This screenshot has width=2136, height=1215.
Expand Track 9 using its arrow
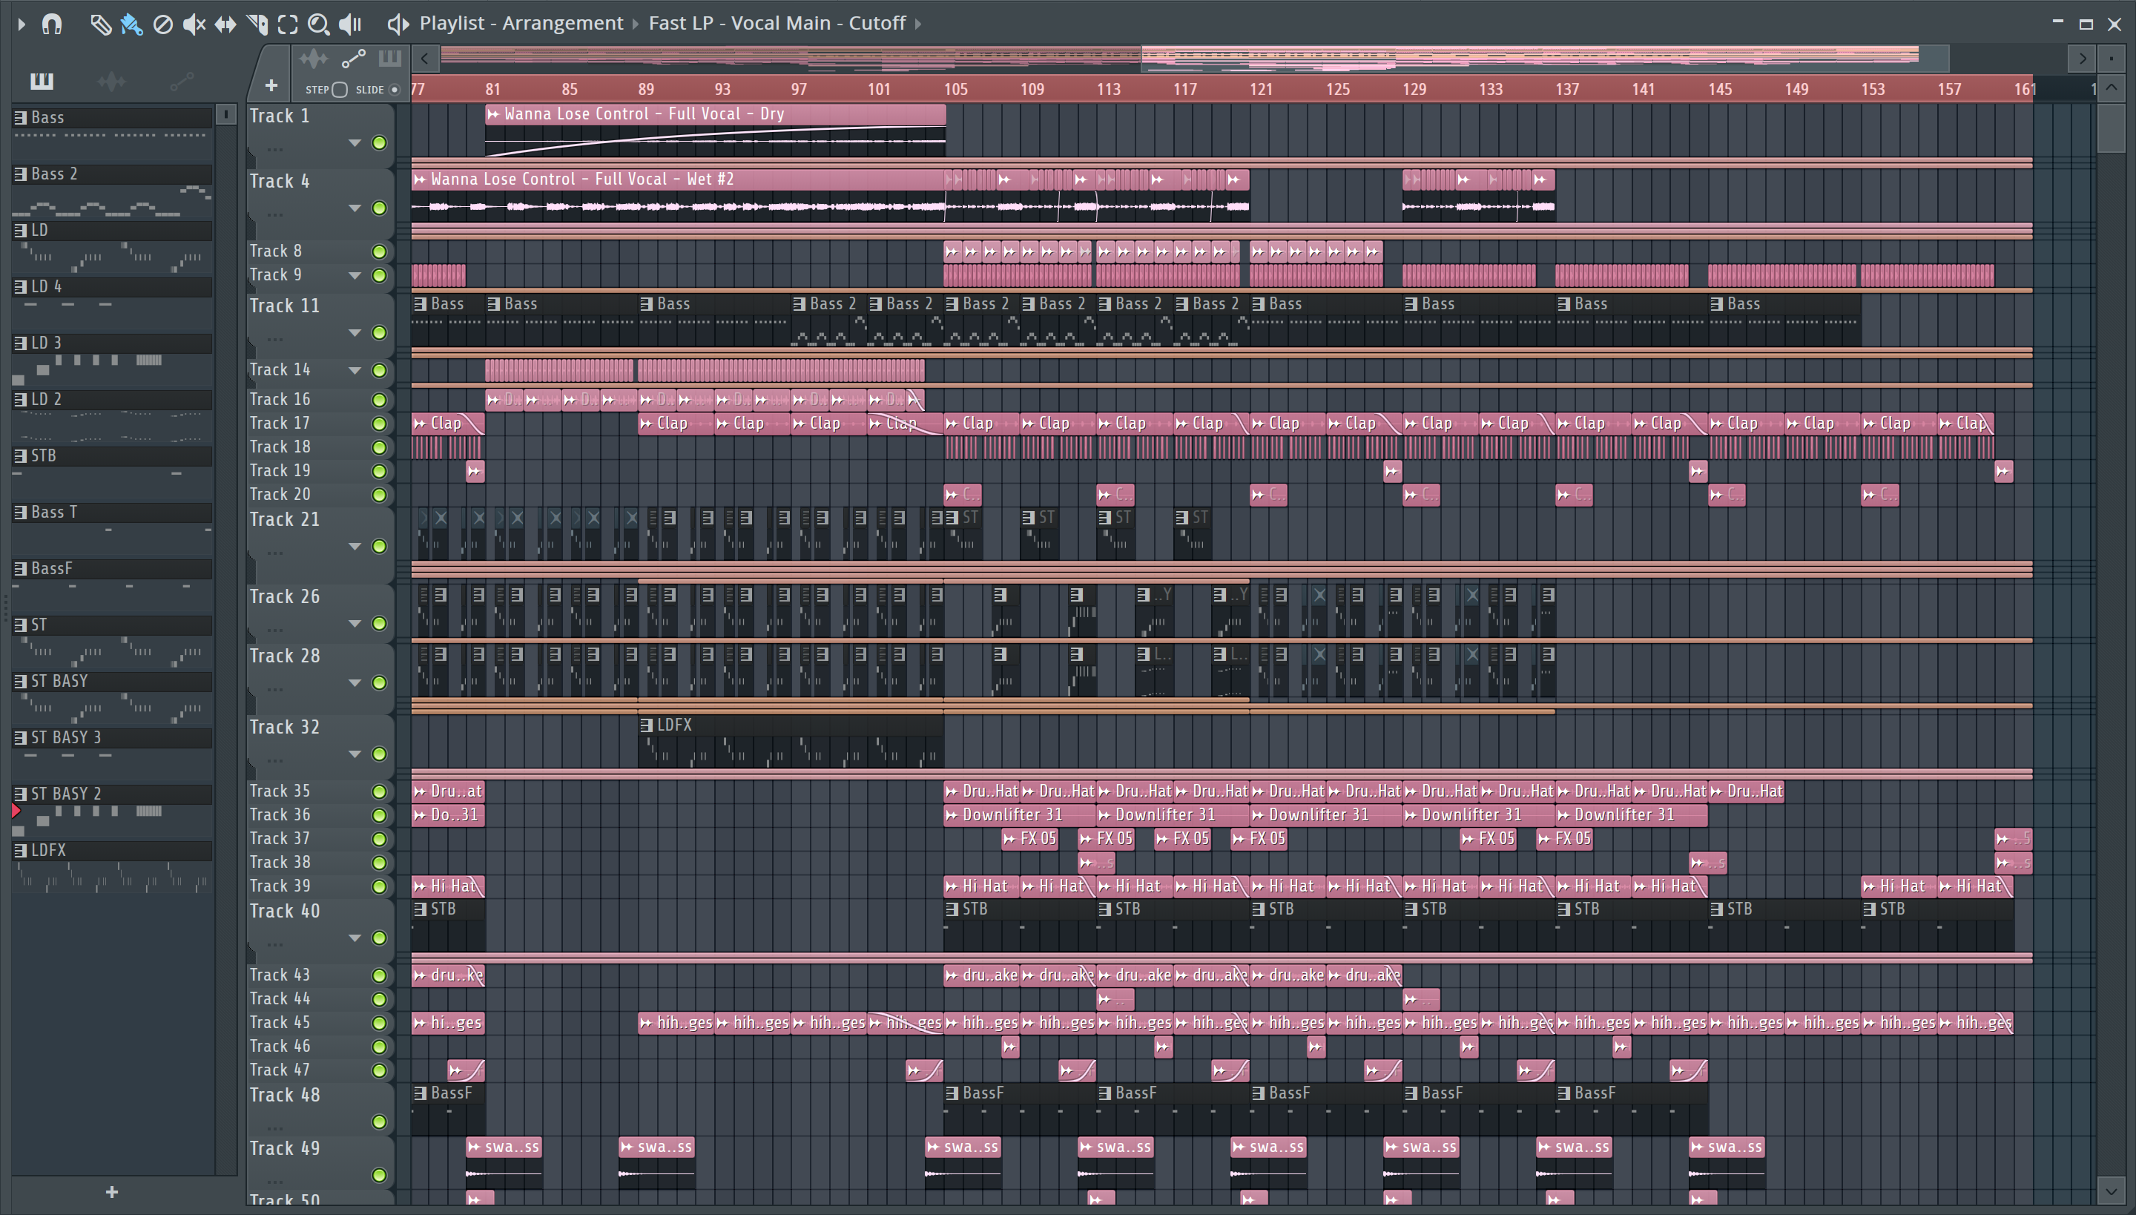click(x=355, y=275)
